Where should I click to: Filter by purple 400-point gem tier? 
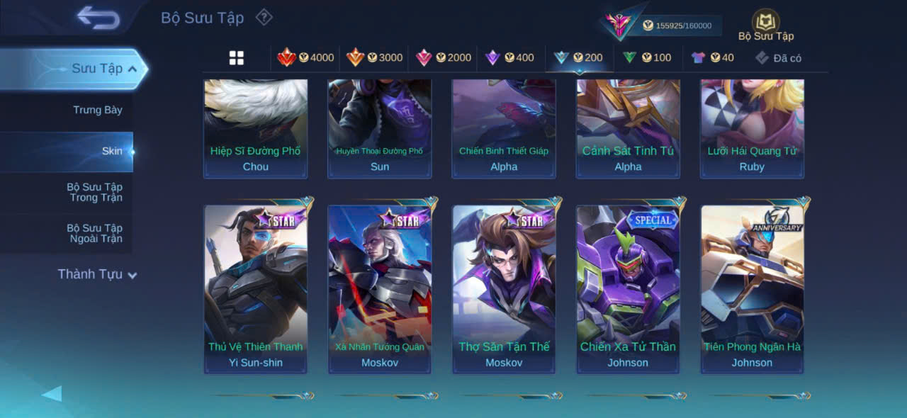coord(509,57)
